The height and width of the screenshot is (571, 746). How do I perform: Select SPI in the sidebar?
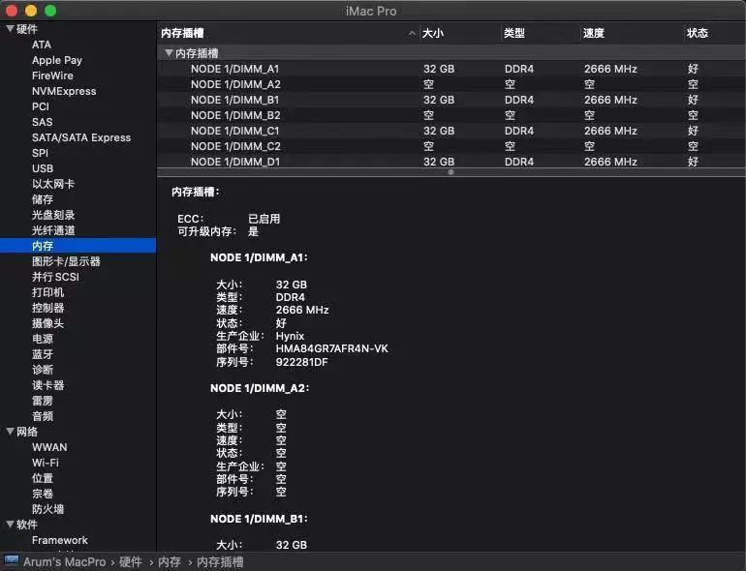pos(40,153)
